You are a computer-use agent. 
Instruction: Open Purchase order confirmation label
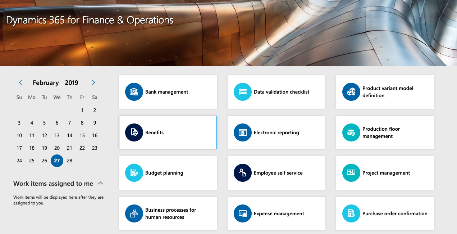pyautogui.click(x=395, y=213)
